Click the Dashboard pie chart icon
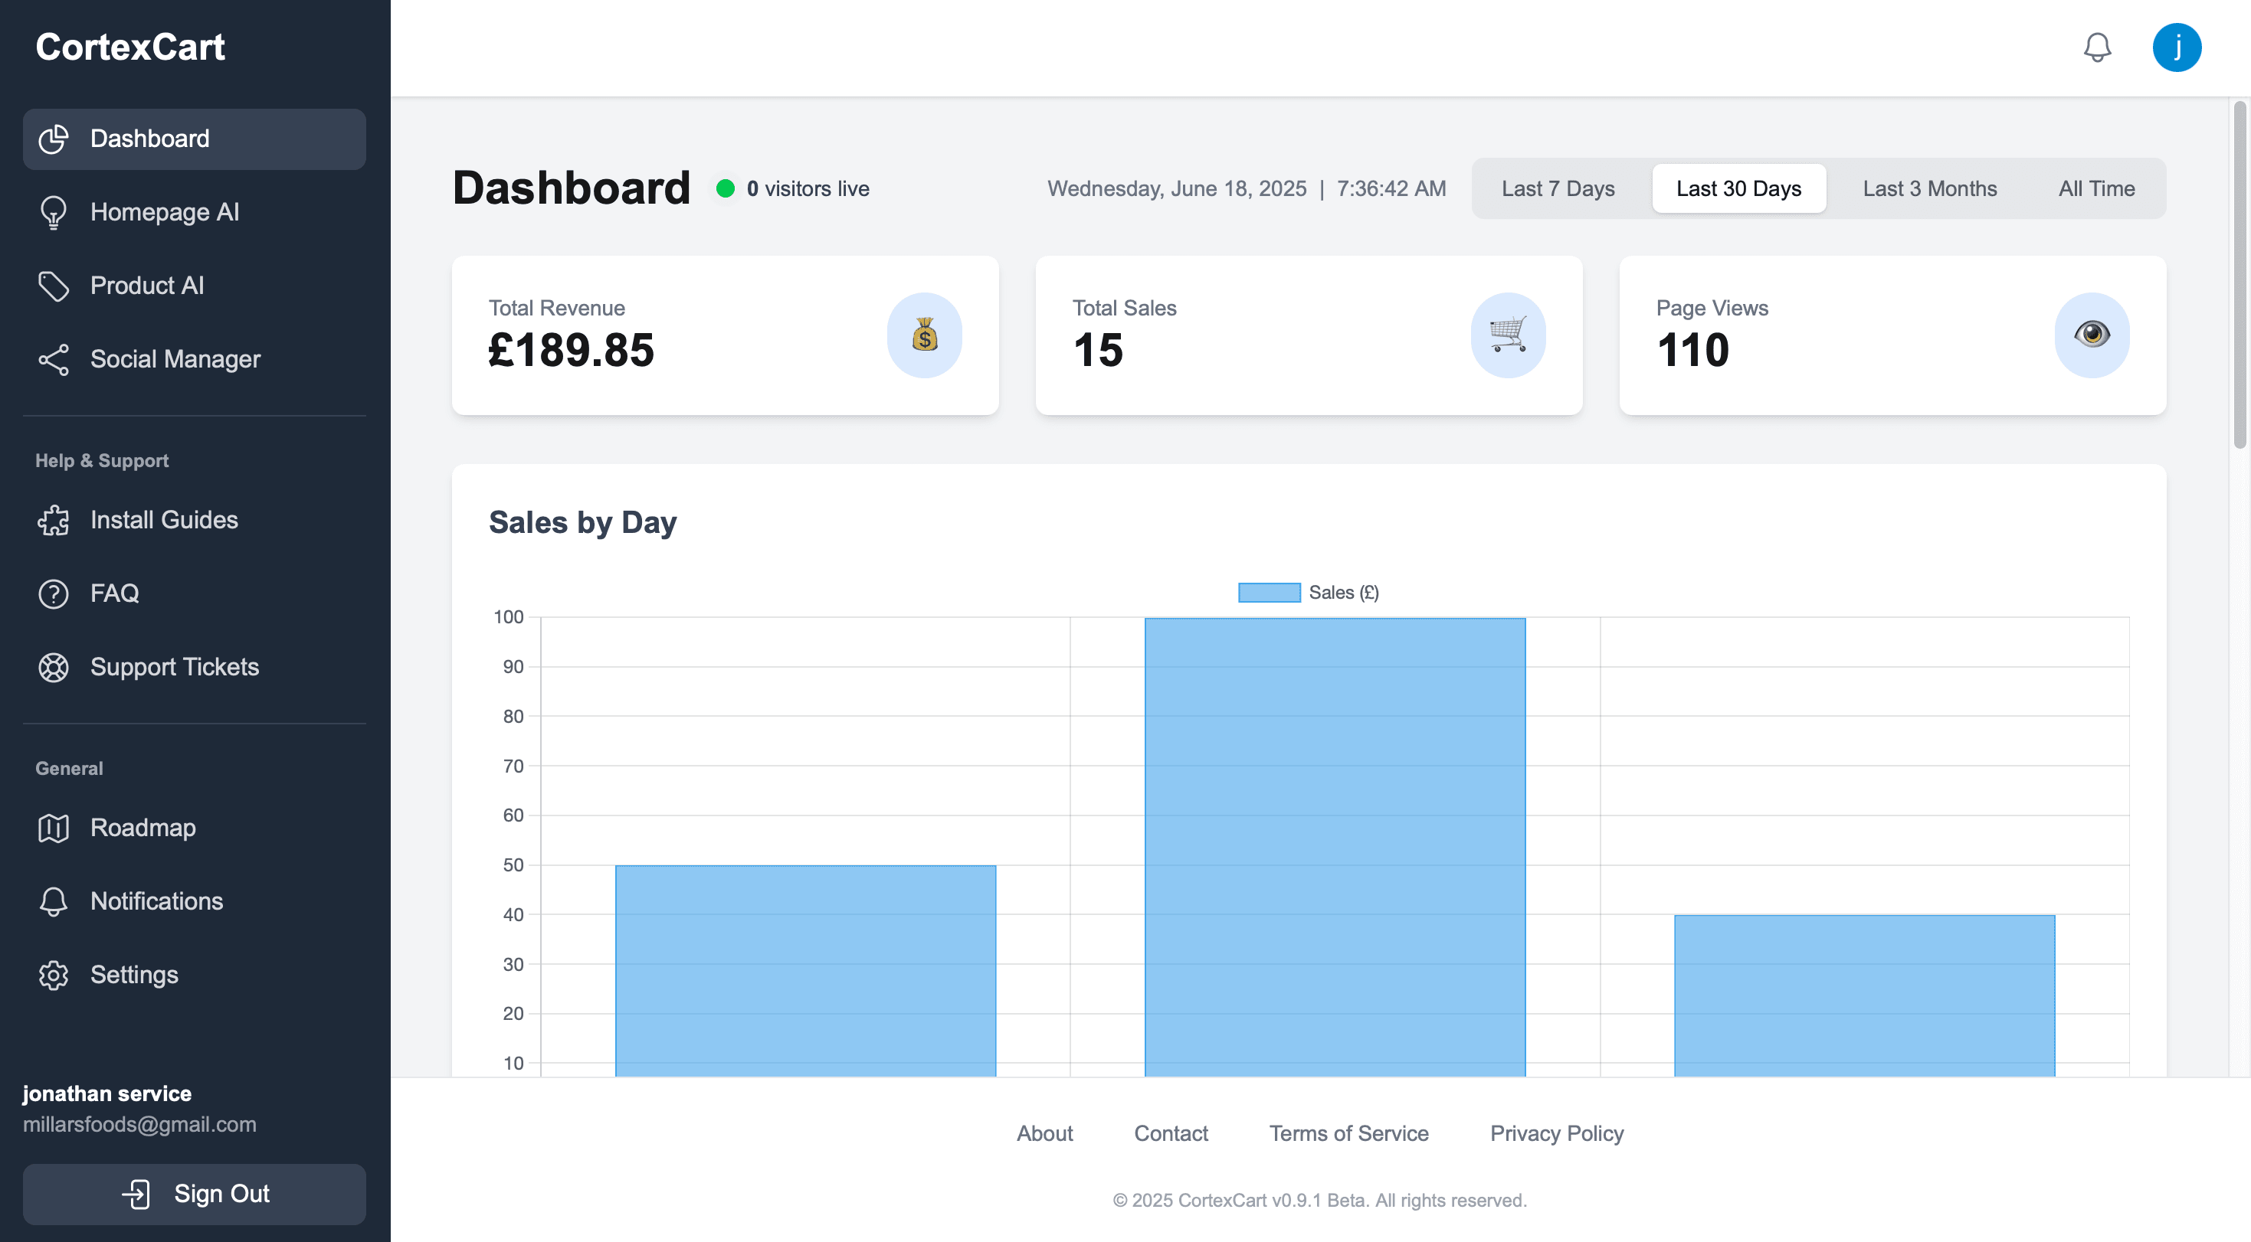2251x1242 pixels. click(54, 139)
